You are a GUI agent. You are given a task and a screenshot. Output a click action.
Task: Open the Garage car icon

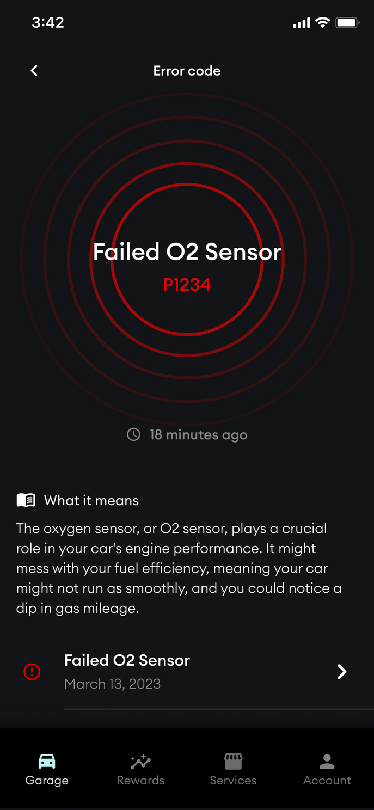click(x=47, y=761)
